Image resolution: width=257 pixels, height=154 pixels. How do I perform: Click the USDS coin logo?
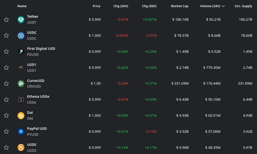click(21, 148)
